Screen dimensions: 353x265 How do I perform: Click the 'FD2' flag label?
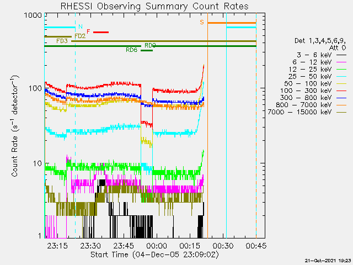coord(80,36)
